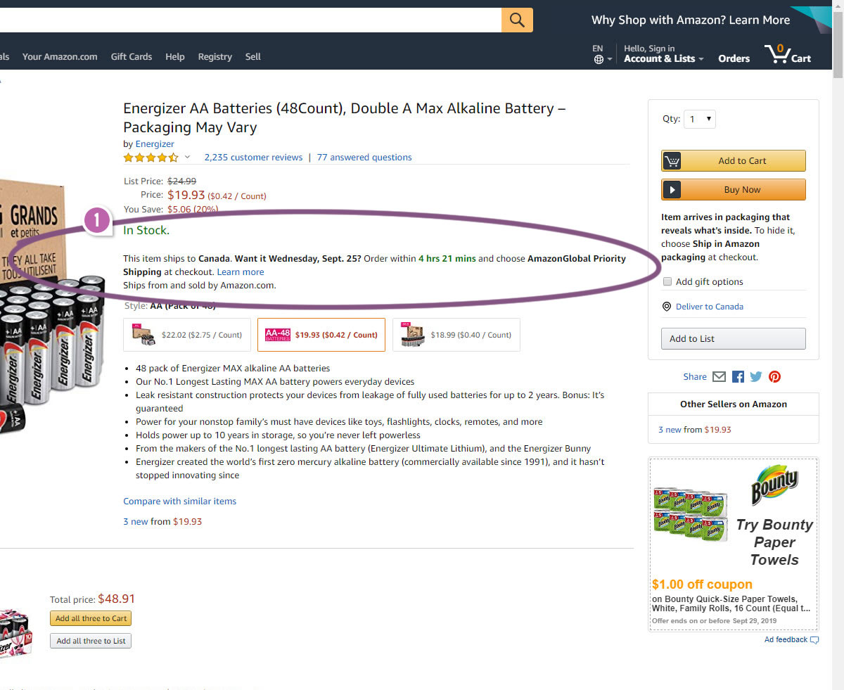The image size is (844, 690).
Task: Pin the product on Pinterest
Action: click(774, 377)
